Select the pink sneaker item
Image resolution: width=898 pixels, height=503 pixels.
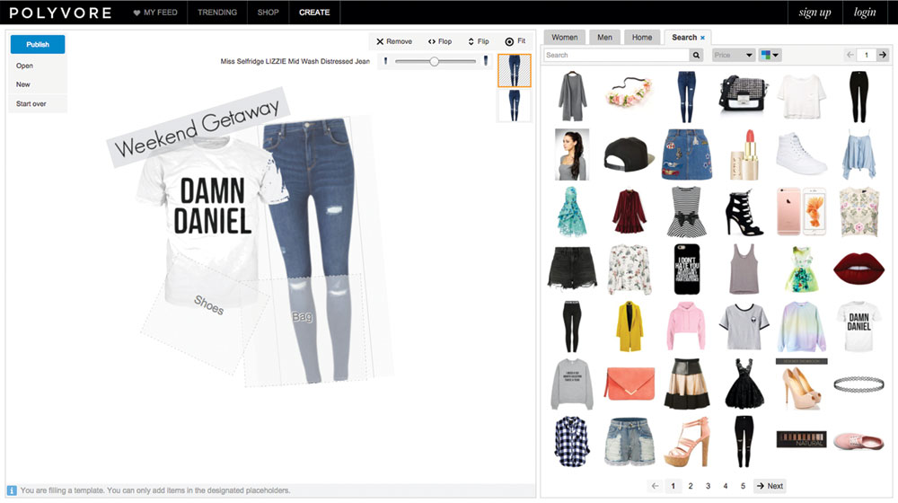click(x=858, y=441)
